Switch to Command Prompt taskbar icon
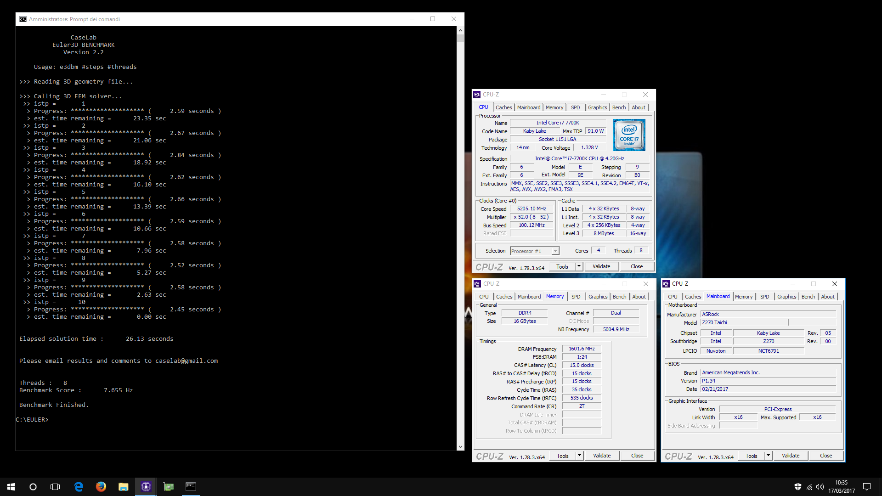882x496 pixels. point(191,487)
